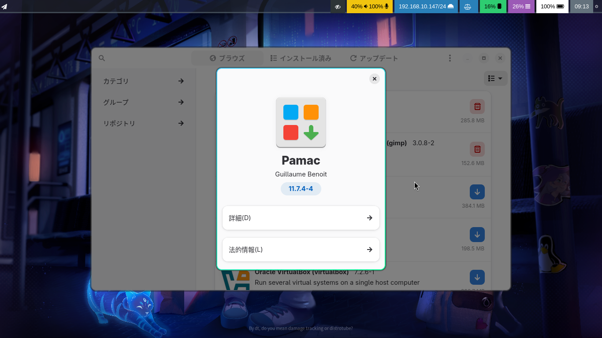602x338 pixels.
Task: Click the 198.5 MB size label
Action: (x=473, y=249)
